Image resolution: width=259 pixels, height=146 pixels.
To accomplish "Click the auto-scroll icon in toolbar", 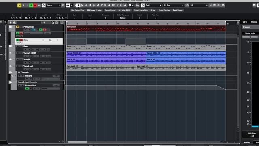I will pos(68,5).
